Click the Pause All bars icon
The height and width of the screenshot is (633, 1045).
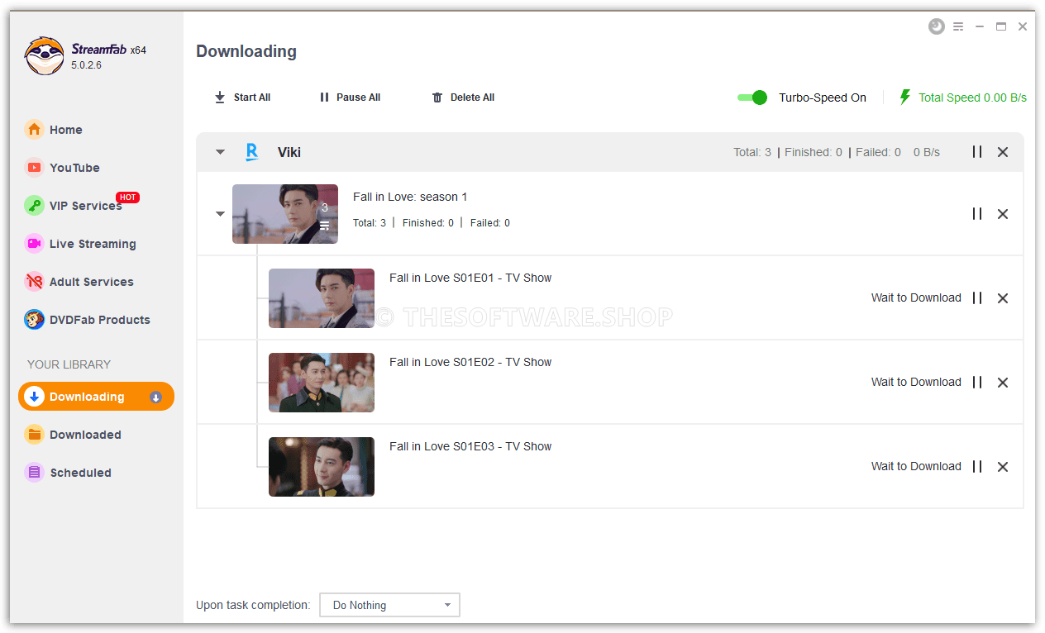tap(324, 98)
